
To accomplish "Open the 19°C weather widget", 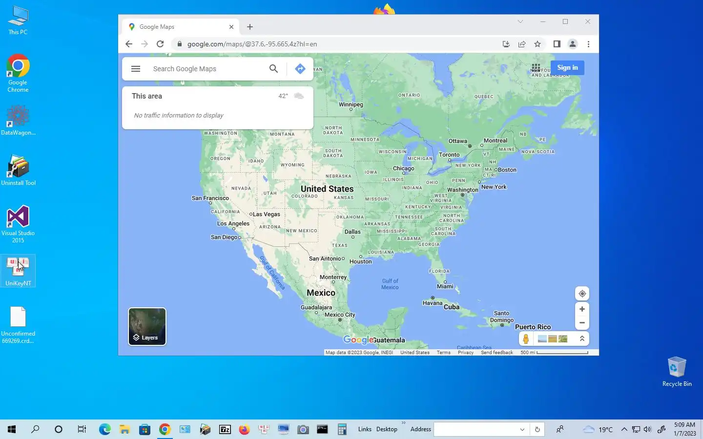I will point(598,429).
